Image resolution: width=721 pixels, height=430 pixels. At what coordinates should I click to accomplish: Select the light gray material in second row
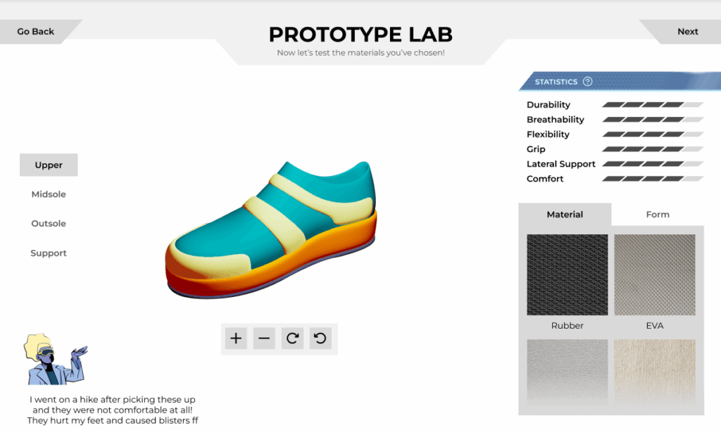[x=567, y=371]
